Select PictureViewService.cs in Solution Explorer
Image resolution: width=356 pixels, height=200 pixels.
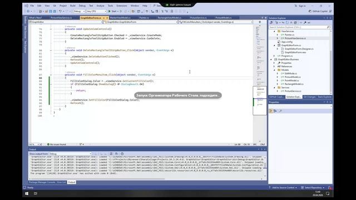[295, 38]
